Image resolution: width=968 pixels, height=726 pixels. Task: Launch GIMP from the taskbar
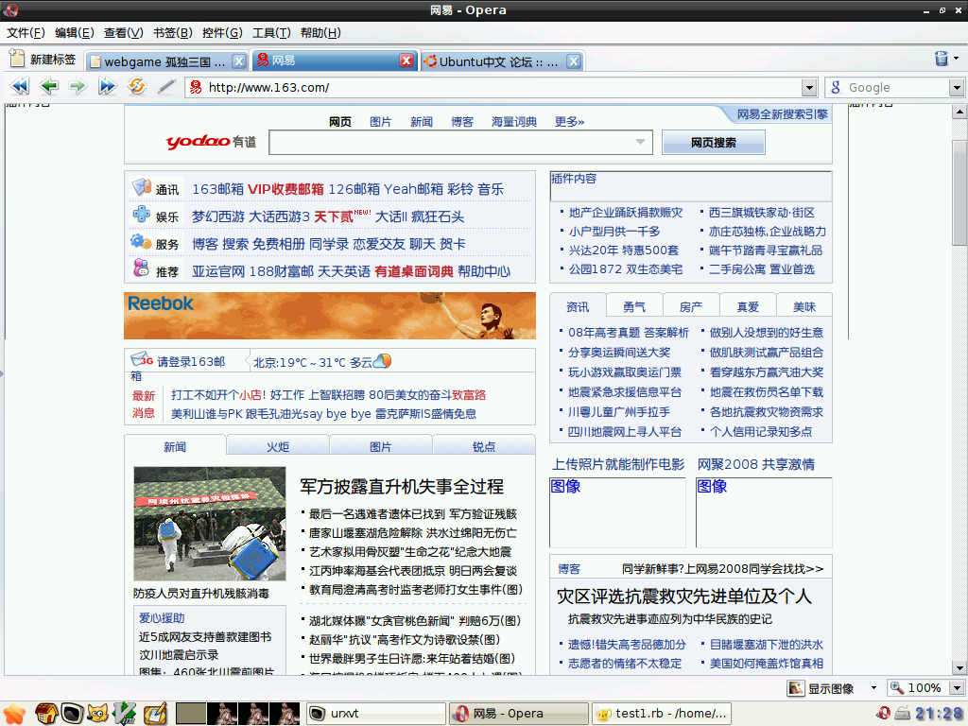[97, 714]
